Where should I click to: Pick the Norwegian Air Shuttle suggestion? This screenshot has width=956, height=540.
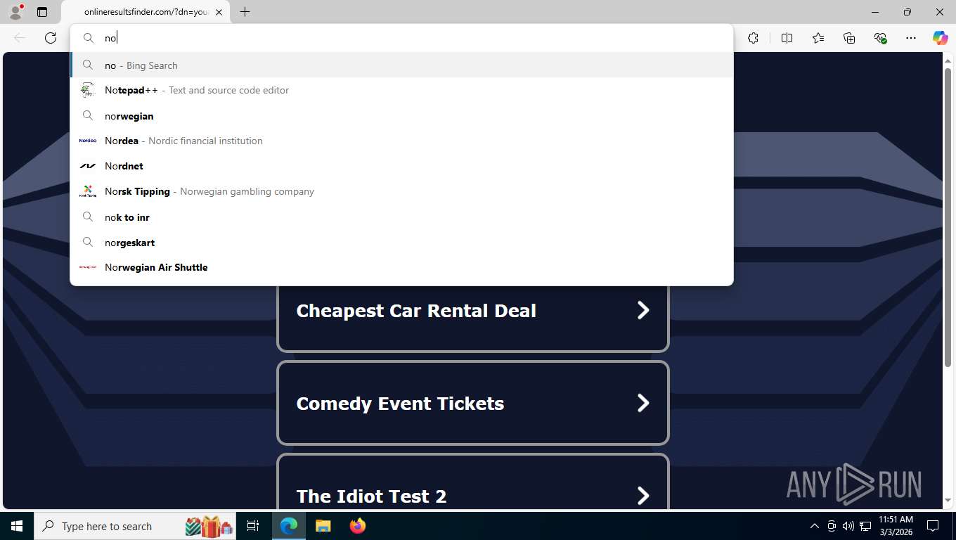point(401,267)
